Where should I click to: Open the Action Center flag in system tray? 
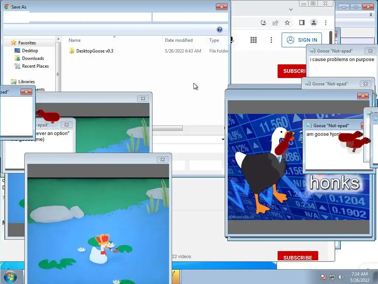click(323, 277)
